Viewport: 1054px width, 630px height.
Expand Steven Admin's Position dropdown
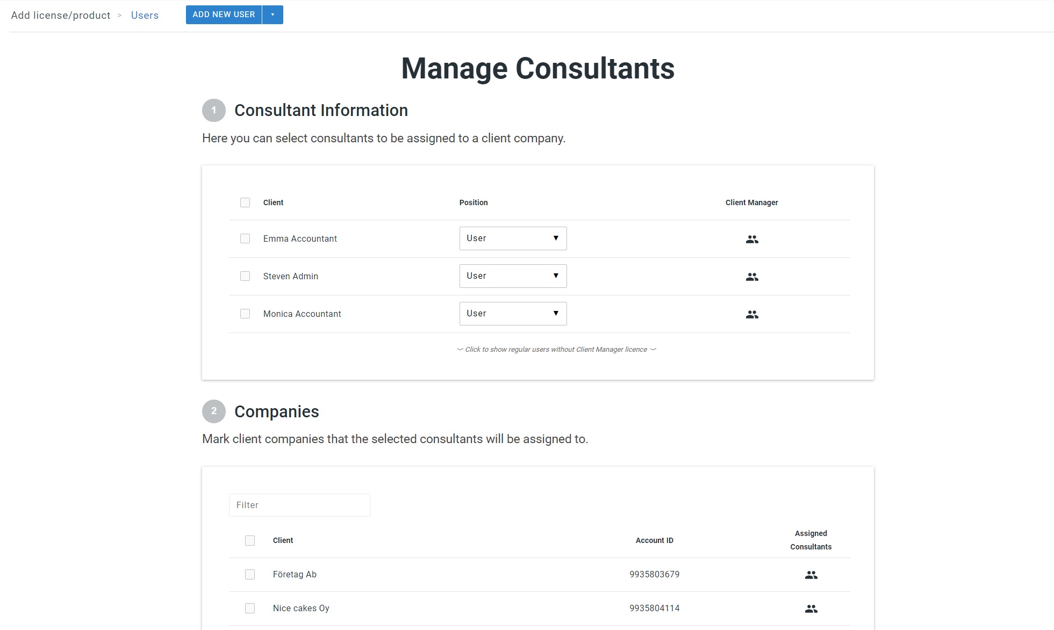pyautogui.click(x=513, y=276)
